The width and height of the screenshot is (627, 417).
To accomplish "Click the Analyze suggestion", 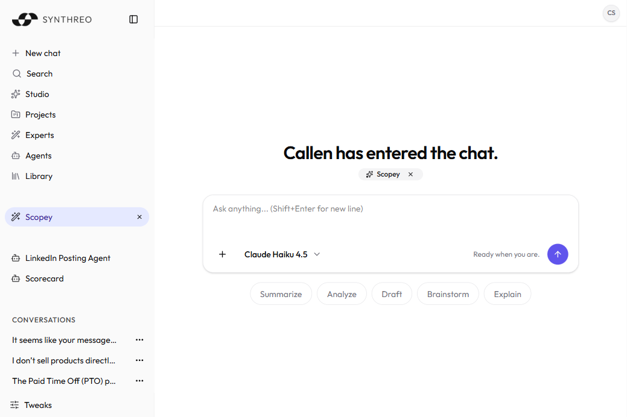I will [342, 294].
